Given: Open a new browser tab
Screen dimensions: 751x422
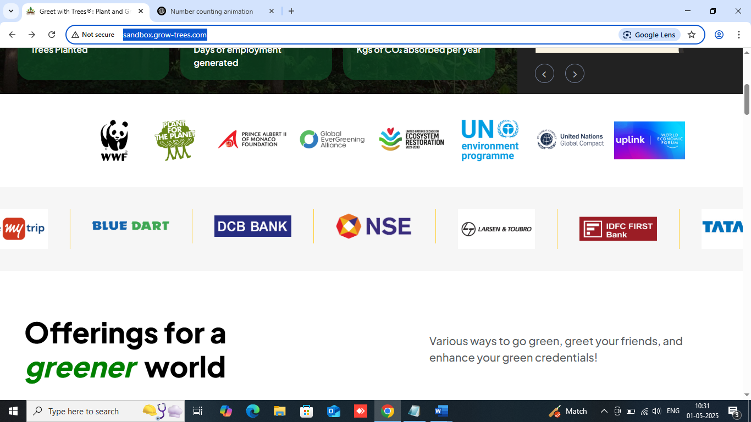Looking at the screenshot, I should click(291, 11).
